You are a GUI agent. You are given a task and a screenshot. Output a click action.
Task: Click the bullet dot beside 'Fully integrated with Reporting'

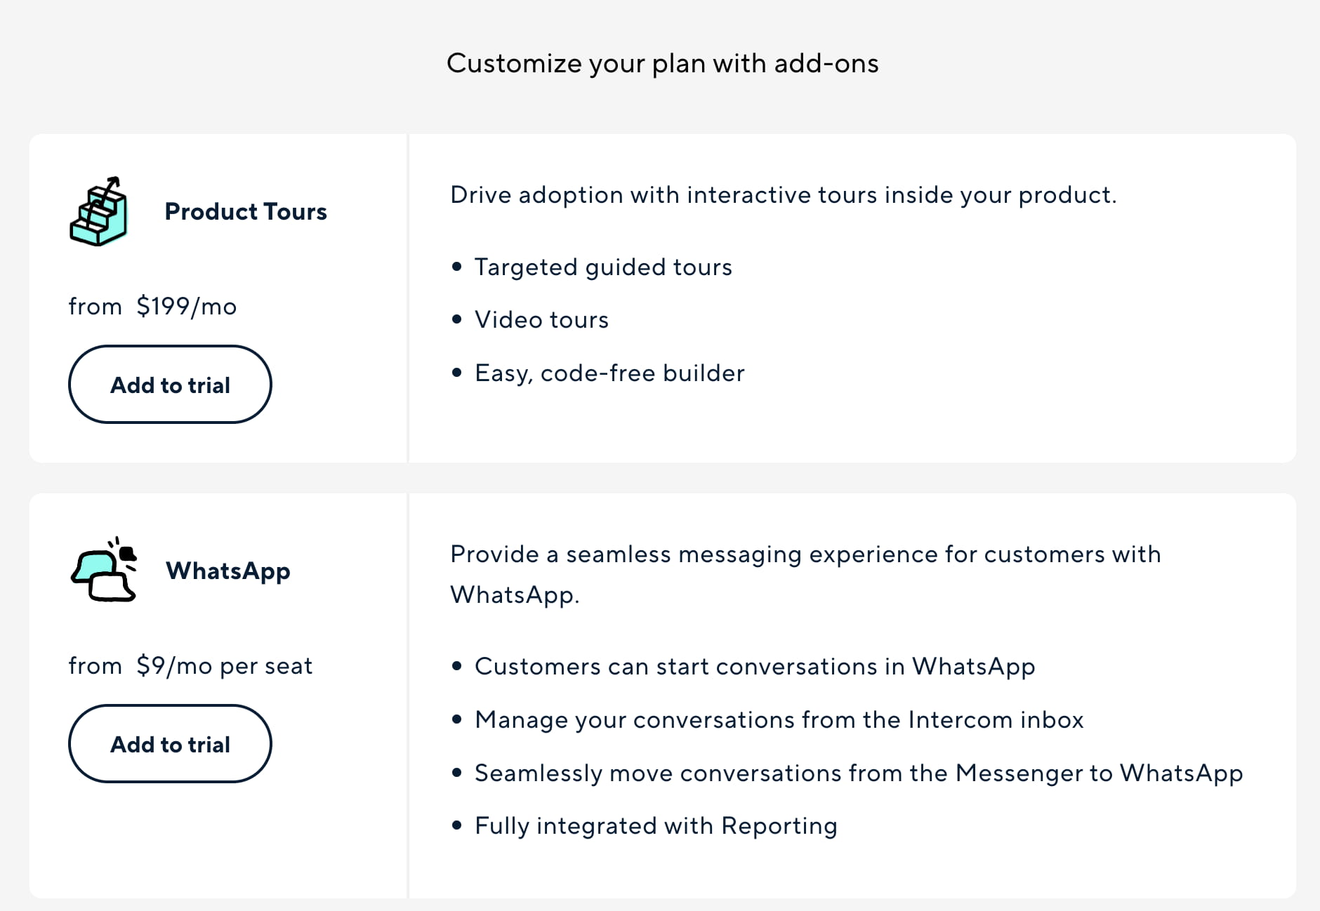pyautogui.click(x=457, y=825)
